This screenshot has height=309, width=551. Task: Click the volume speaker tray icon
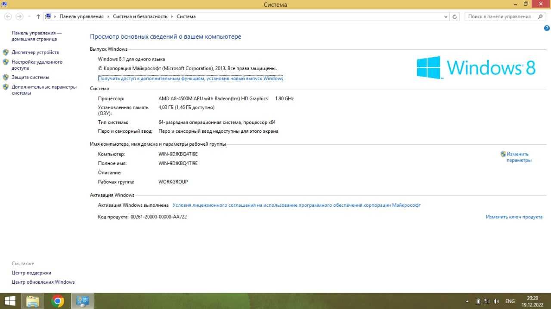tap(496, 301)
